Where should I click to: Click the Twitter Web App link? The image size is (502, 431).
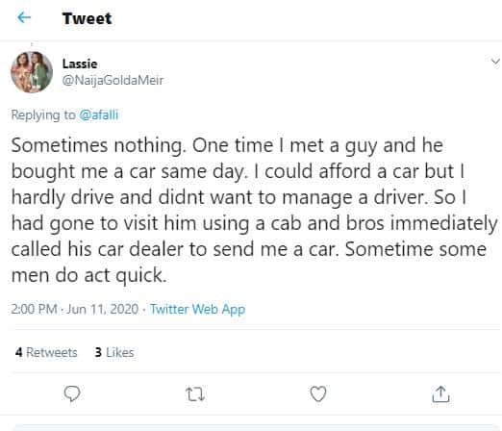[197, 309]
